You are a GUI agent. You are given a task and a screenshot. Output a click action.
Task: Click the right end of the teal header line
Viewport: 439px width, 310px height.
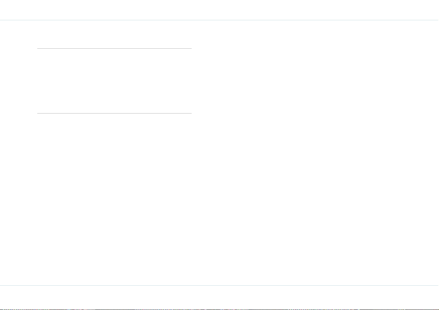[x=438, y=20]
